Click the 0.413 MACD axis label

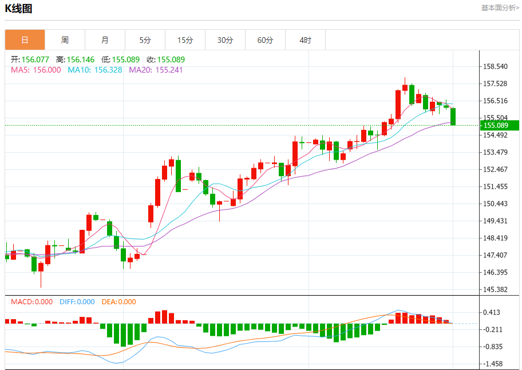pos(492,312)
